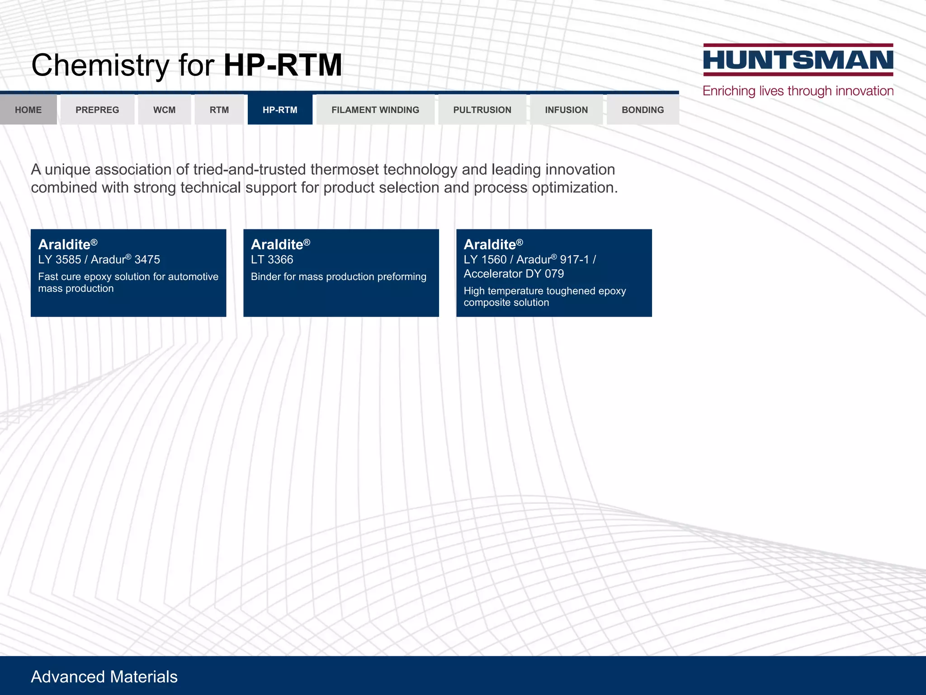Click the active HP-RTM tab
Screen dimensions: 926x695
[280, 110]
